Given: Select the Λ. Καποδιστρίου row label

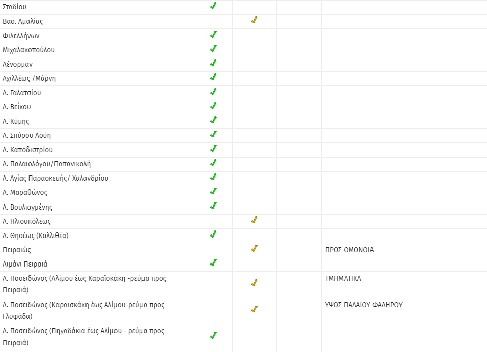Looking at the screenshot, I should click(x=27, y=150).
